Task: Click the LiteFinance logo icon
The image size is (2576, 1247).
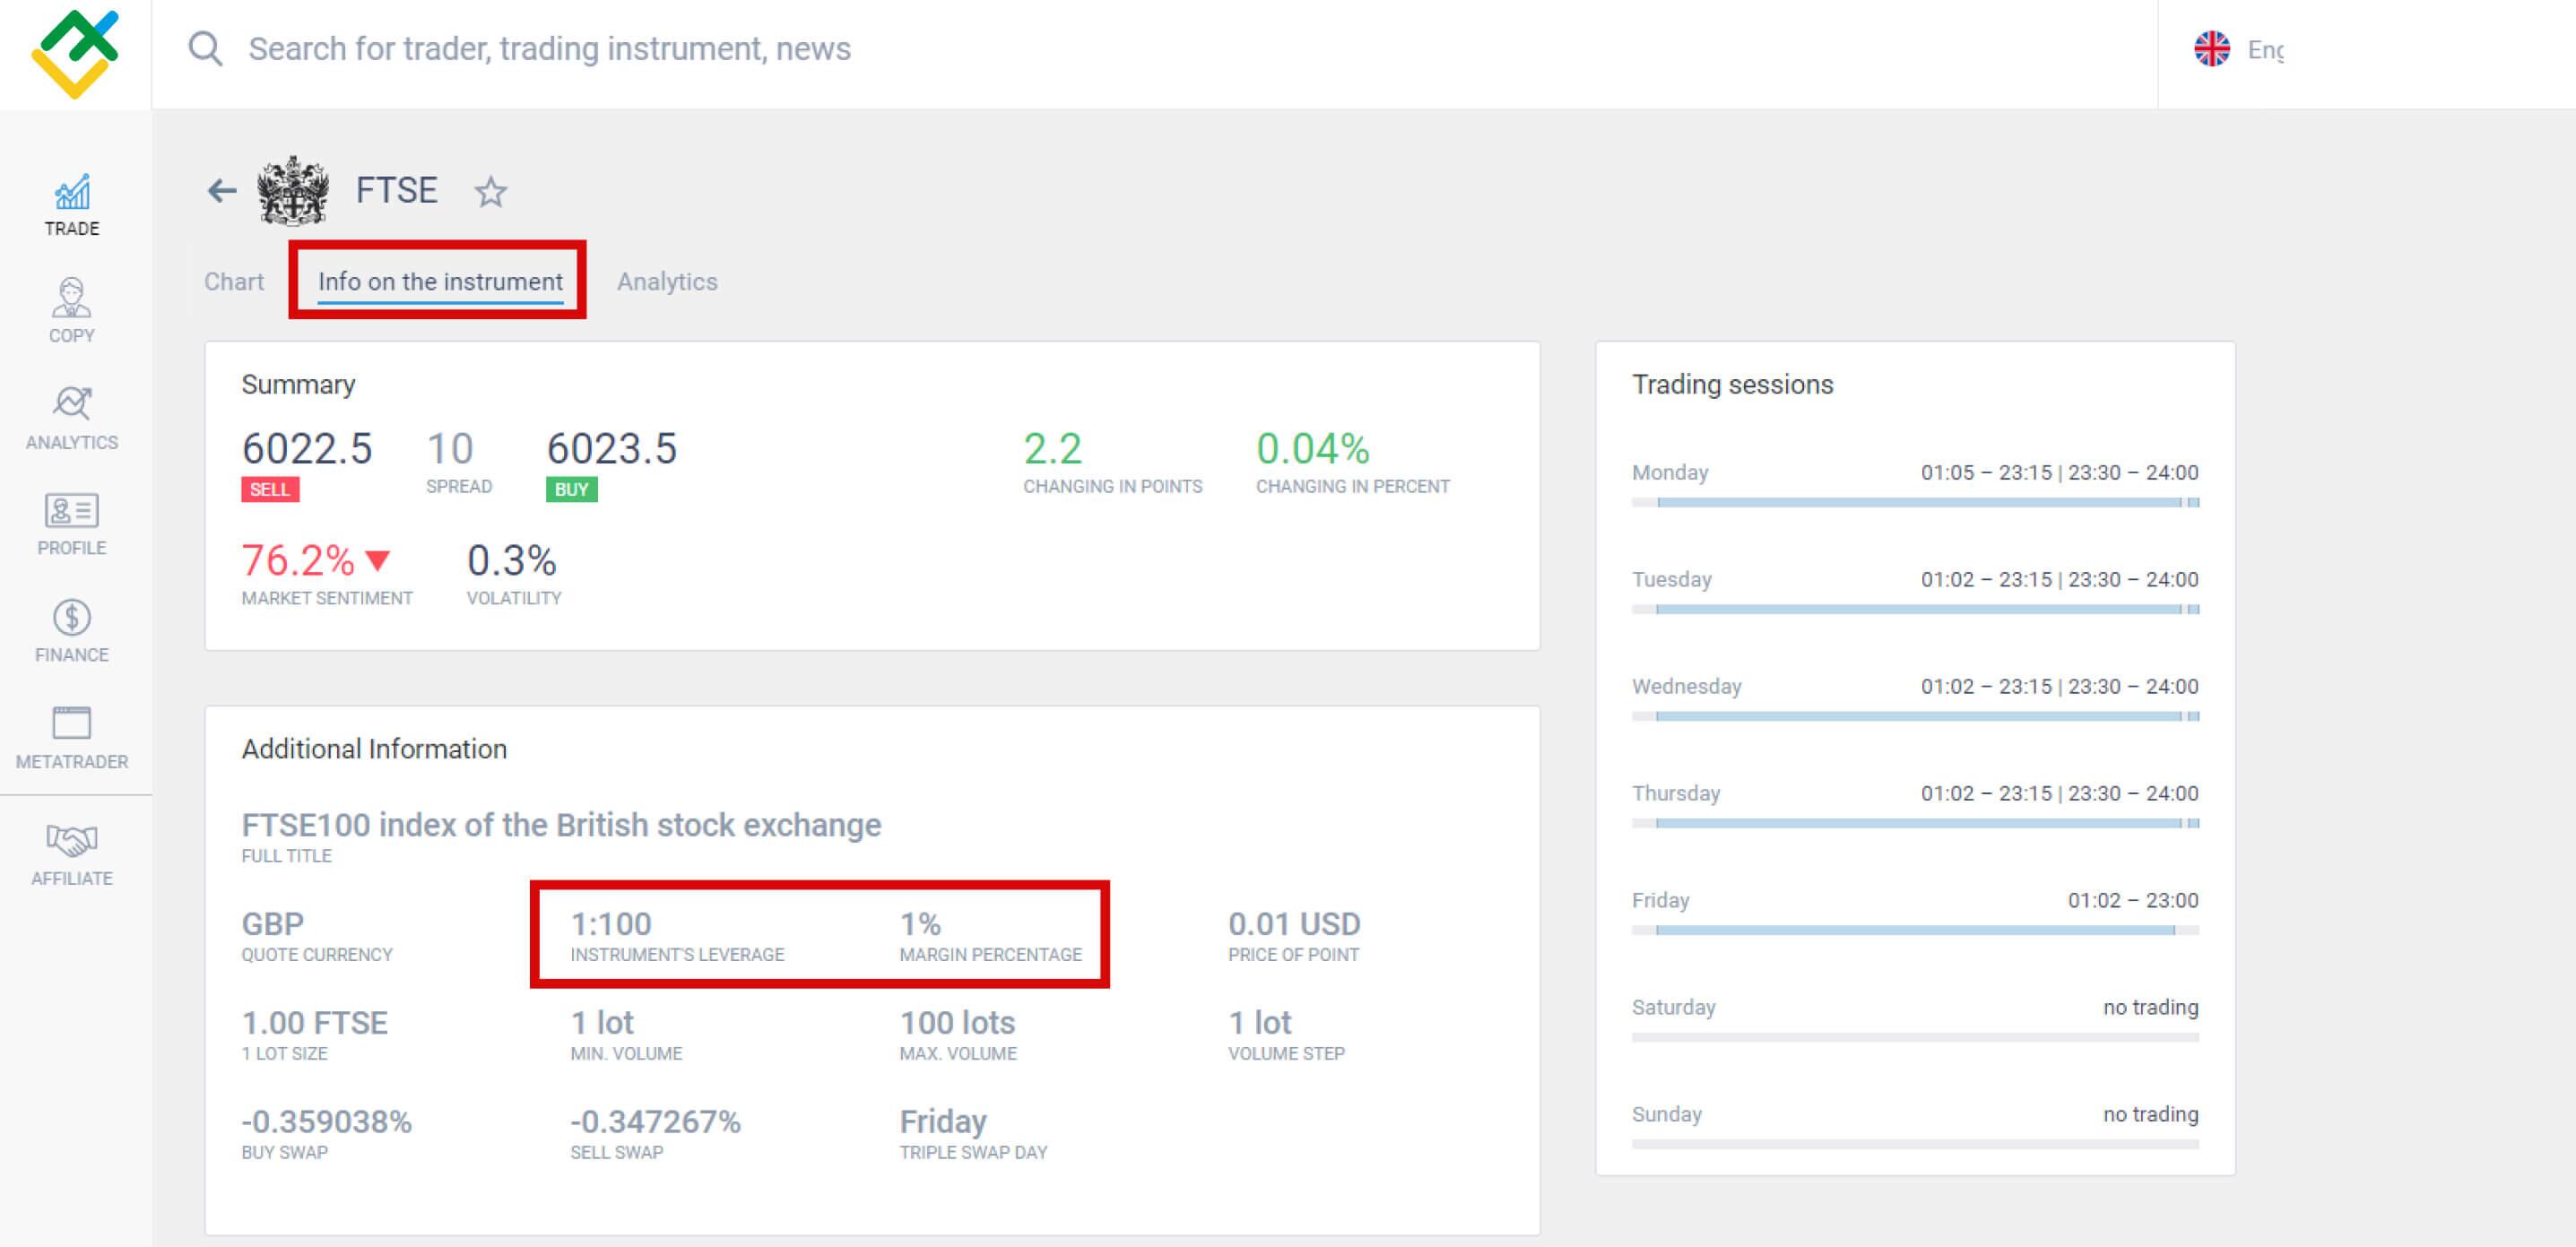Action: [x=75, y=54]
